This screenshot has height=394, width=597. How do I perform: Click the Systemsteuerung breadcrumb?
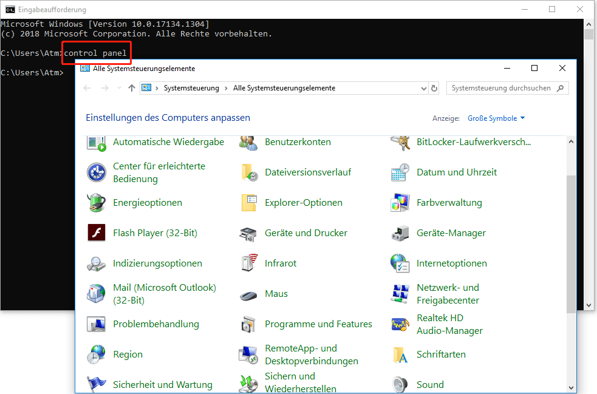tap(191, 88)
